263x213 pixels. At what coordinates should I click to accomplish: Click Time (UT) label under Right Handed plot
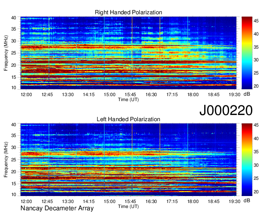[x=128, y=100]
